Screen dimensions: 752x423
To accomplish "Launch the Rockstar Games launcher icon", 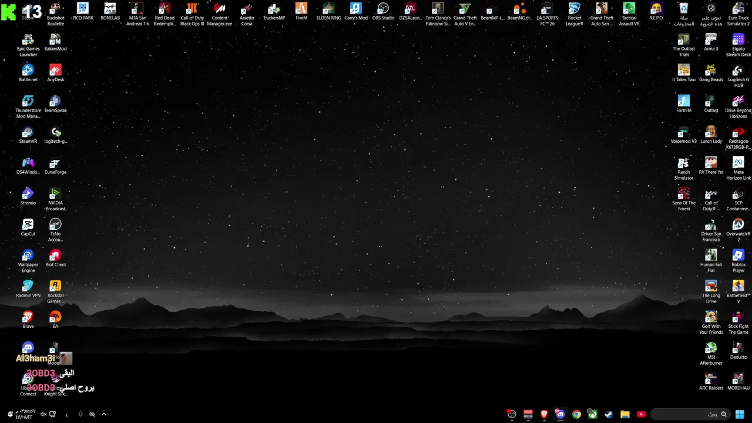I will [x=55, y=292].
